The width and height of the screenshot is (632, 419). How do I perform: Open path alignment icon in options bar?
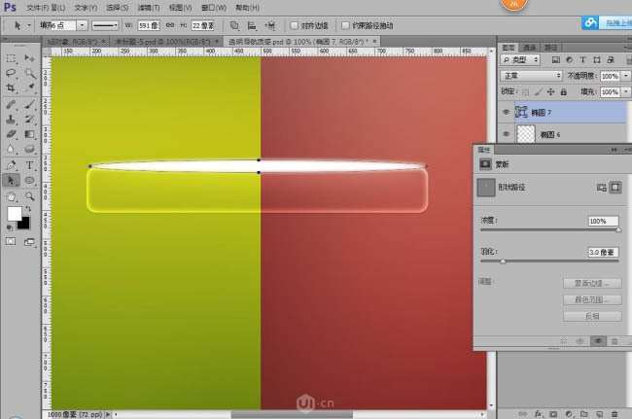252,26
